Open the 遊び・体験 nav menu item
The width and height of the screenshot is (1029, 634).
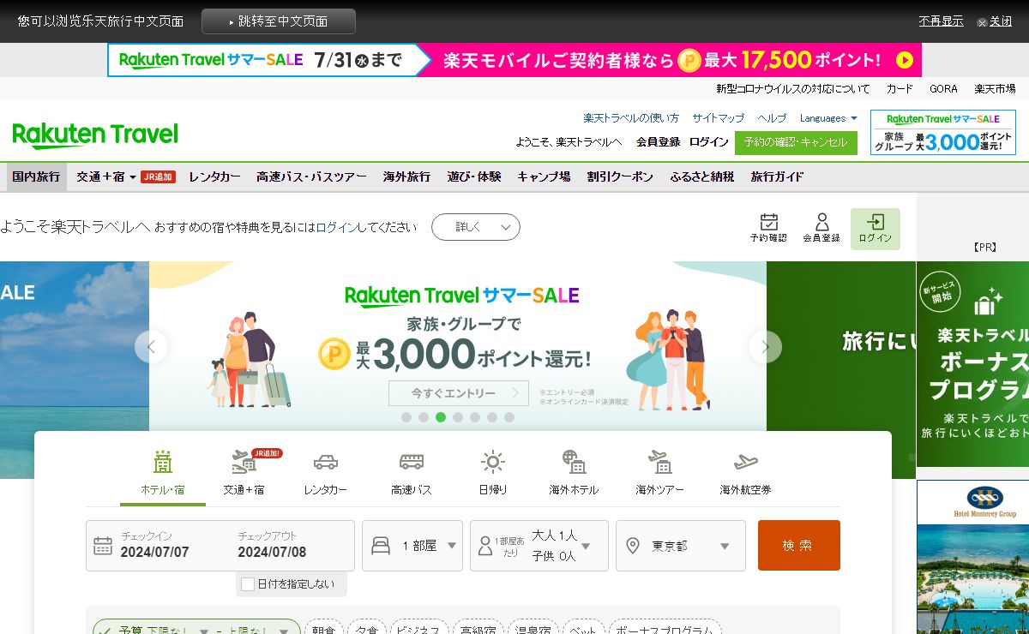pos(474,177)
